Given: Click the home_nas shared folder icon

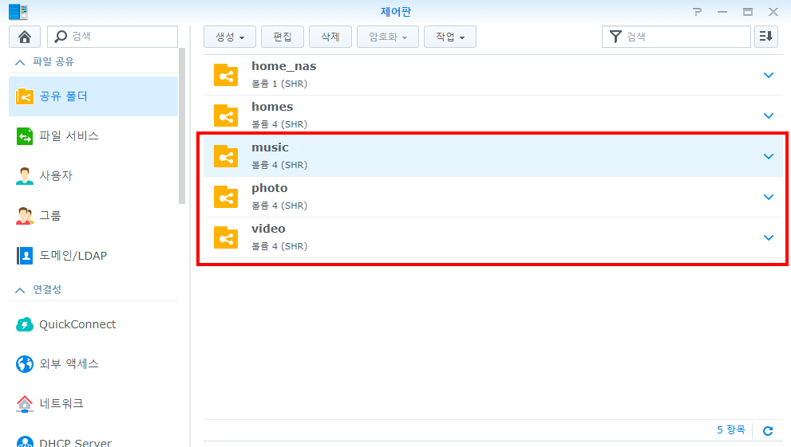Looking at the screenshot, I should click(x=226, y=76).
